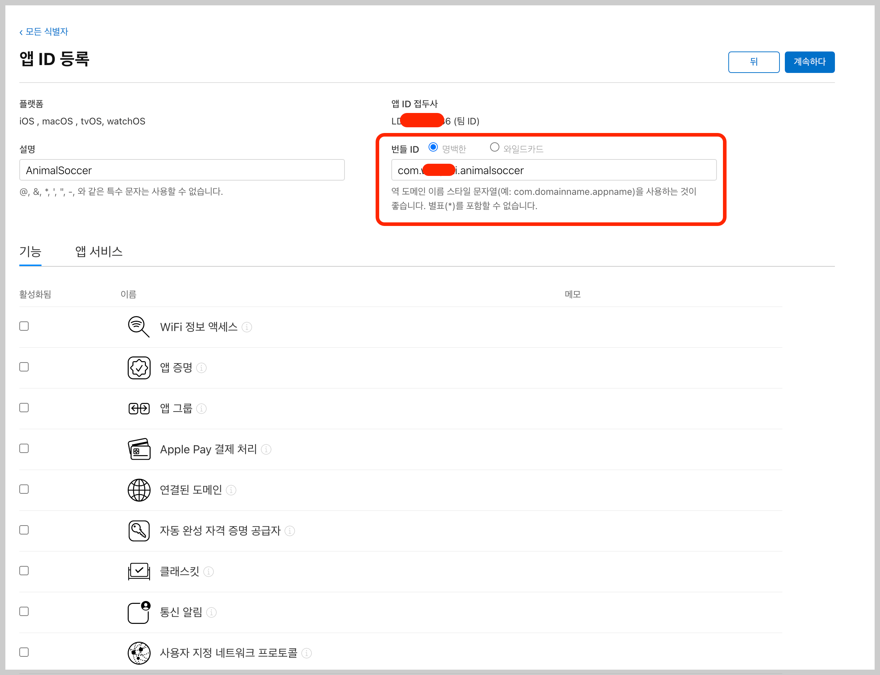The height and width of the screenshot is (675, 880).
Task: Click the iOS, macOS, tvOS, watchOS platform text
Action: click(x=82, y=121)
